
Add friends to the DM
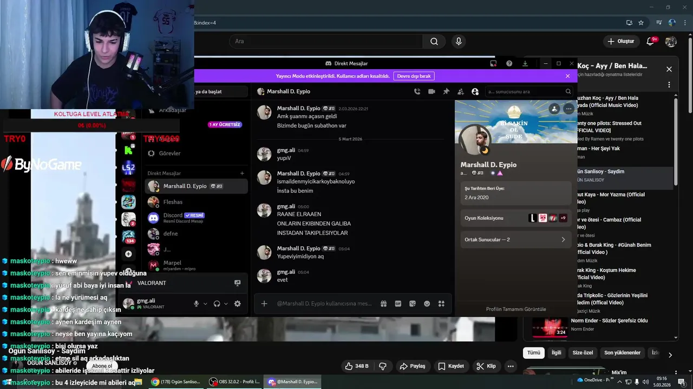coord(461,92)
